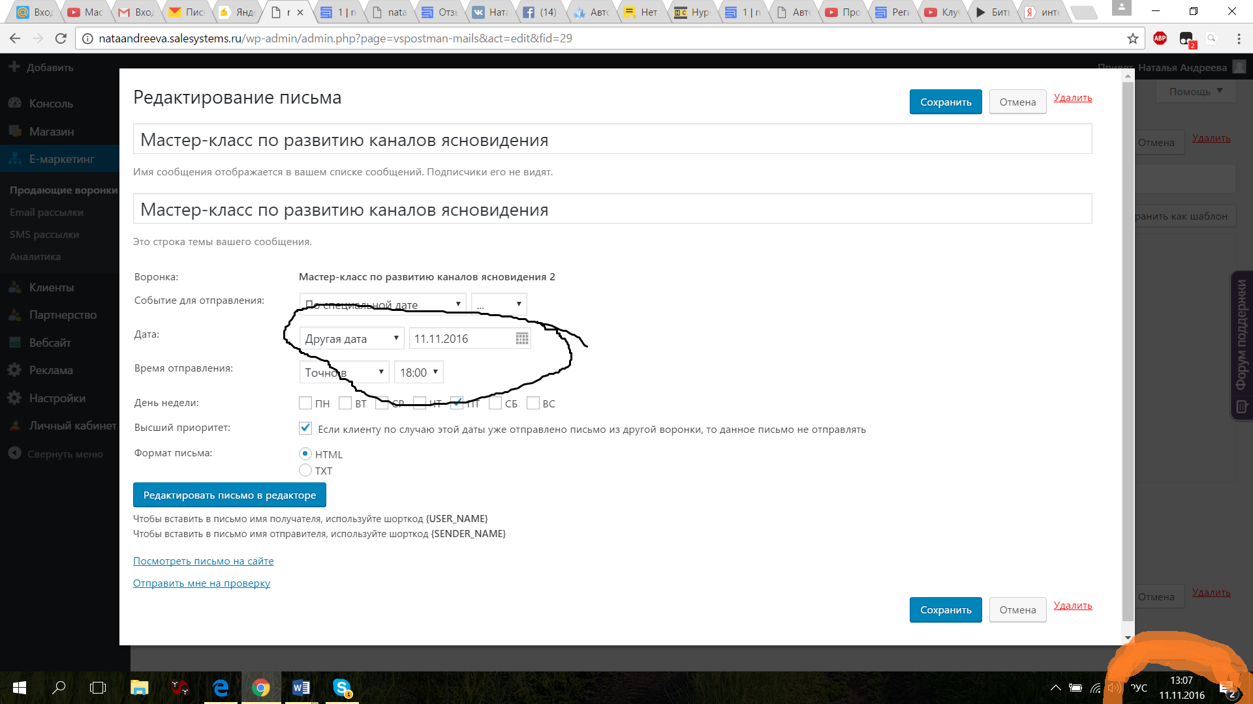Click the top Сохранить button
This screenshot has width=1253, height=704.
click(946, 102)
